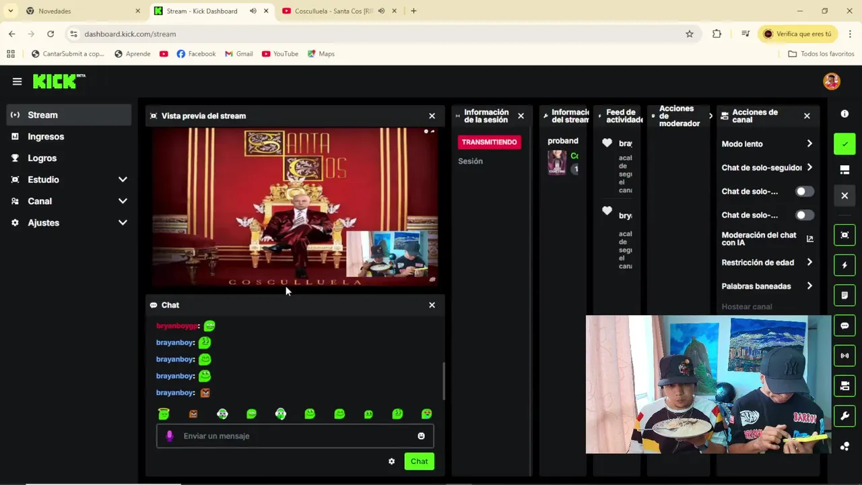Open Chat de solo-seguidores options
862x485 pixels.
[x=767, y=168]
